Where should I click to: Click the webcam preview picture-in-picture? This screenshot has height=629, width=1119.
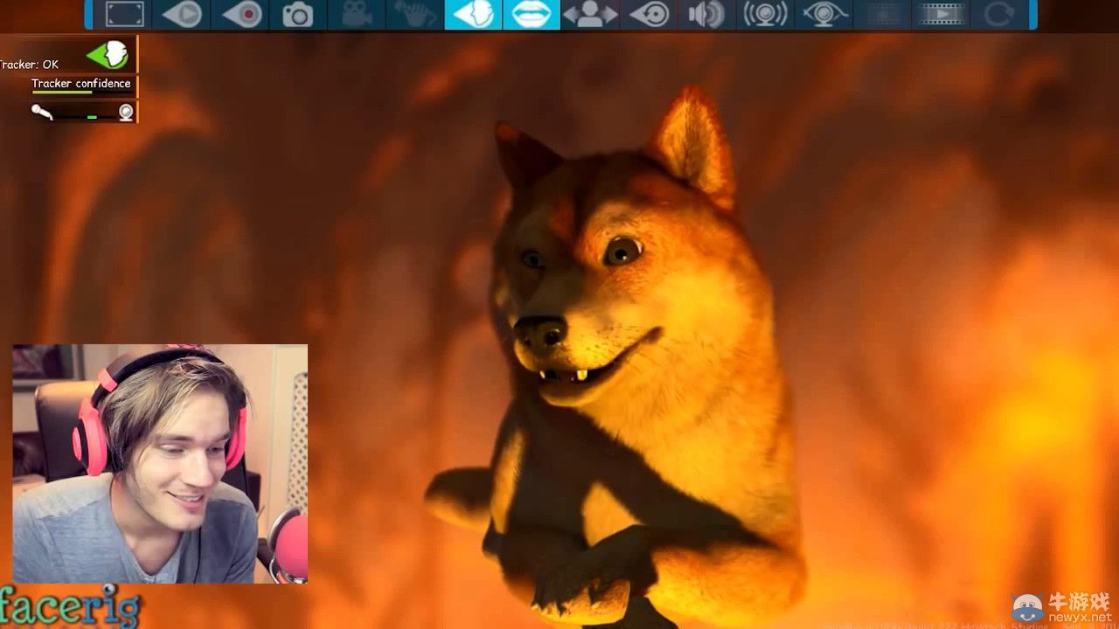click(x=160, y=464)
